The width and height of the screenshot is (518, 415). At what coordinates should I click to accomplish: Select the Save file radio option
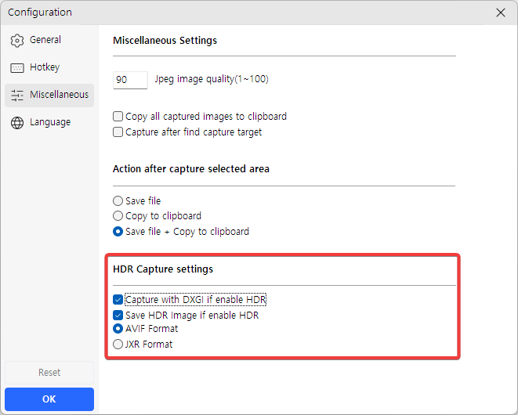point(118,201)
